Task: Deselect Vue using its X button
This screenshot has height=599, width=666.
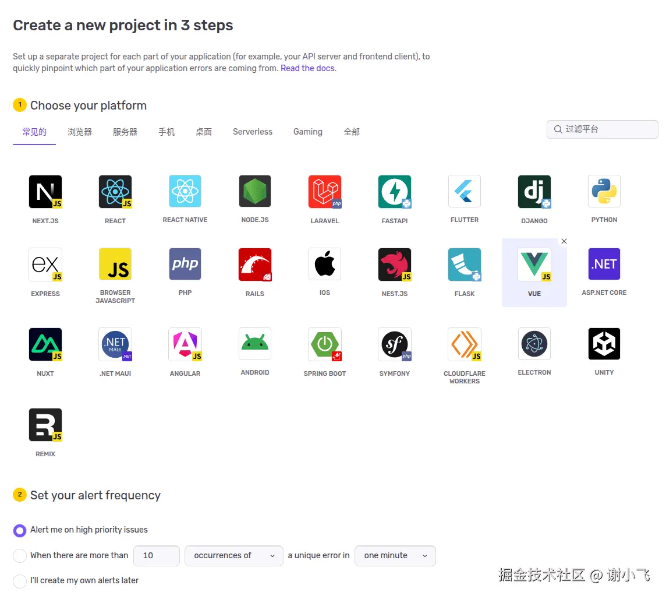Action: click(x=564, y=241)
